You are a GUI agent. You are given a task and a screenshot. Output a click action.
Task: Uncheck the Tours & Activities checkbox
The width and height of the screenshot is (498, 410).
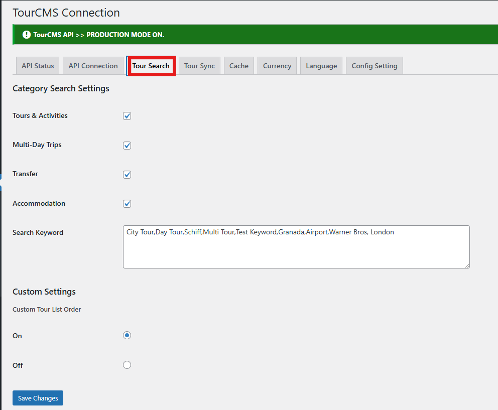tap(127, 116)
